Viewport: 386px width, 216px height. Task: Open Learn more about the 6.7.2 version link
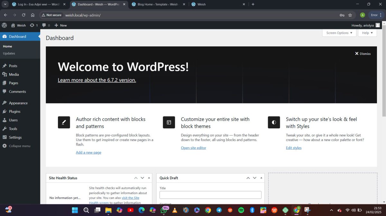tap(97, 80)
